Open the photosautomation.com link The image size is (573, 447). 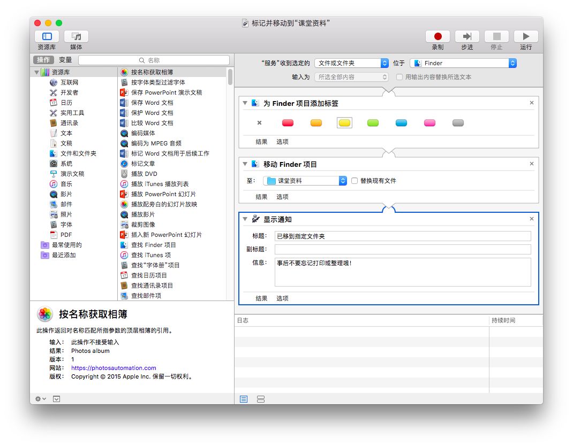[x=114, y=368]
